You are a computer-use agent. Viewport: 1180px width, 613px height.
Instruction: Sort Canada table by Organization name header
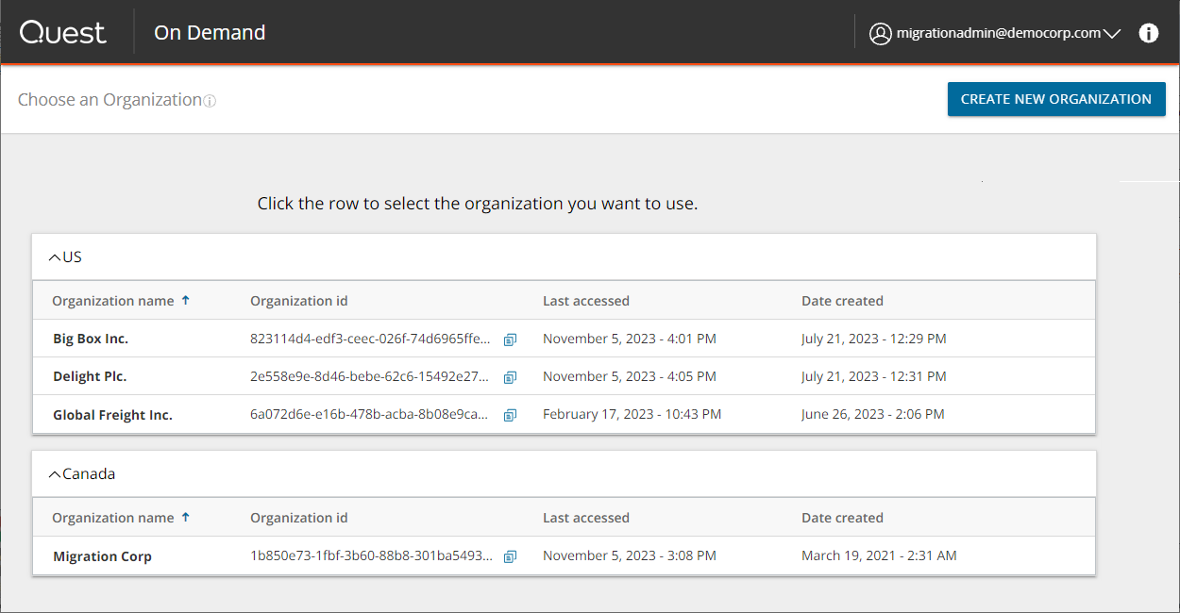(113, 518)
